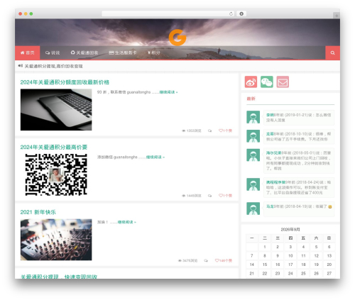
Task: Open the 生活服务卡 menu item
Action: [x=123, y=52]
